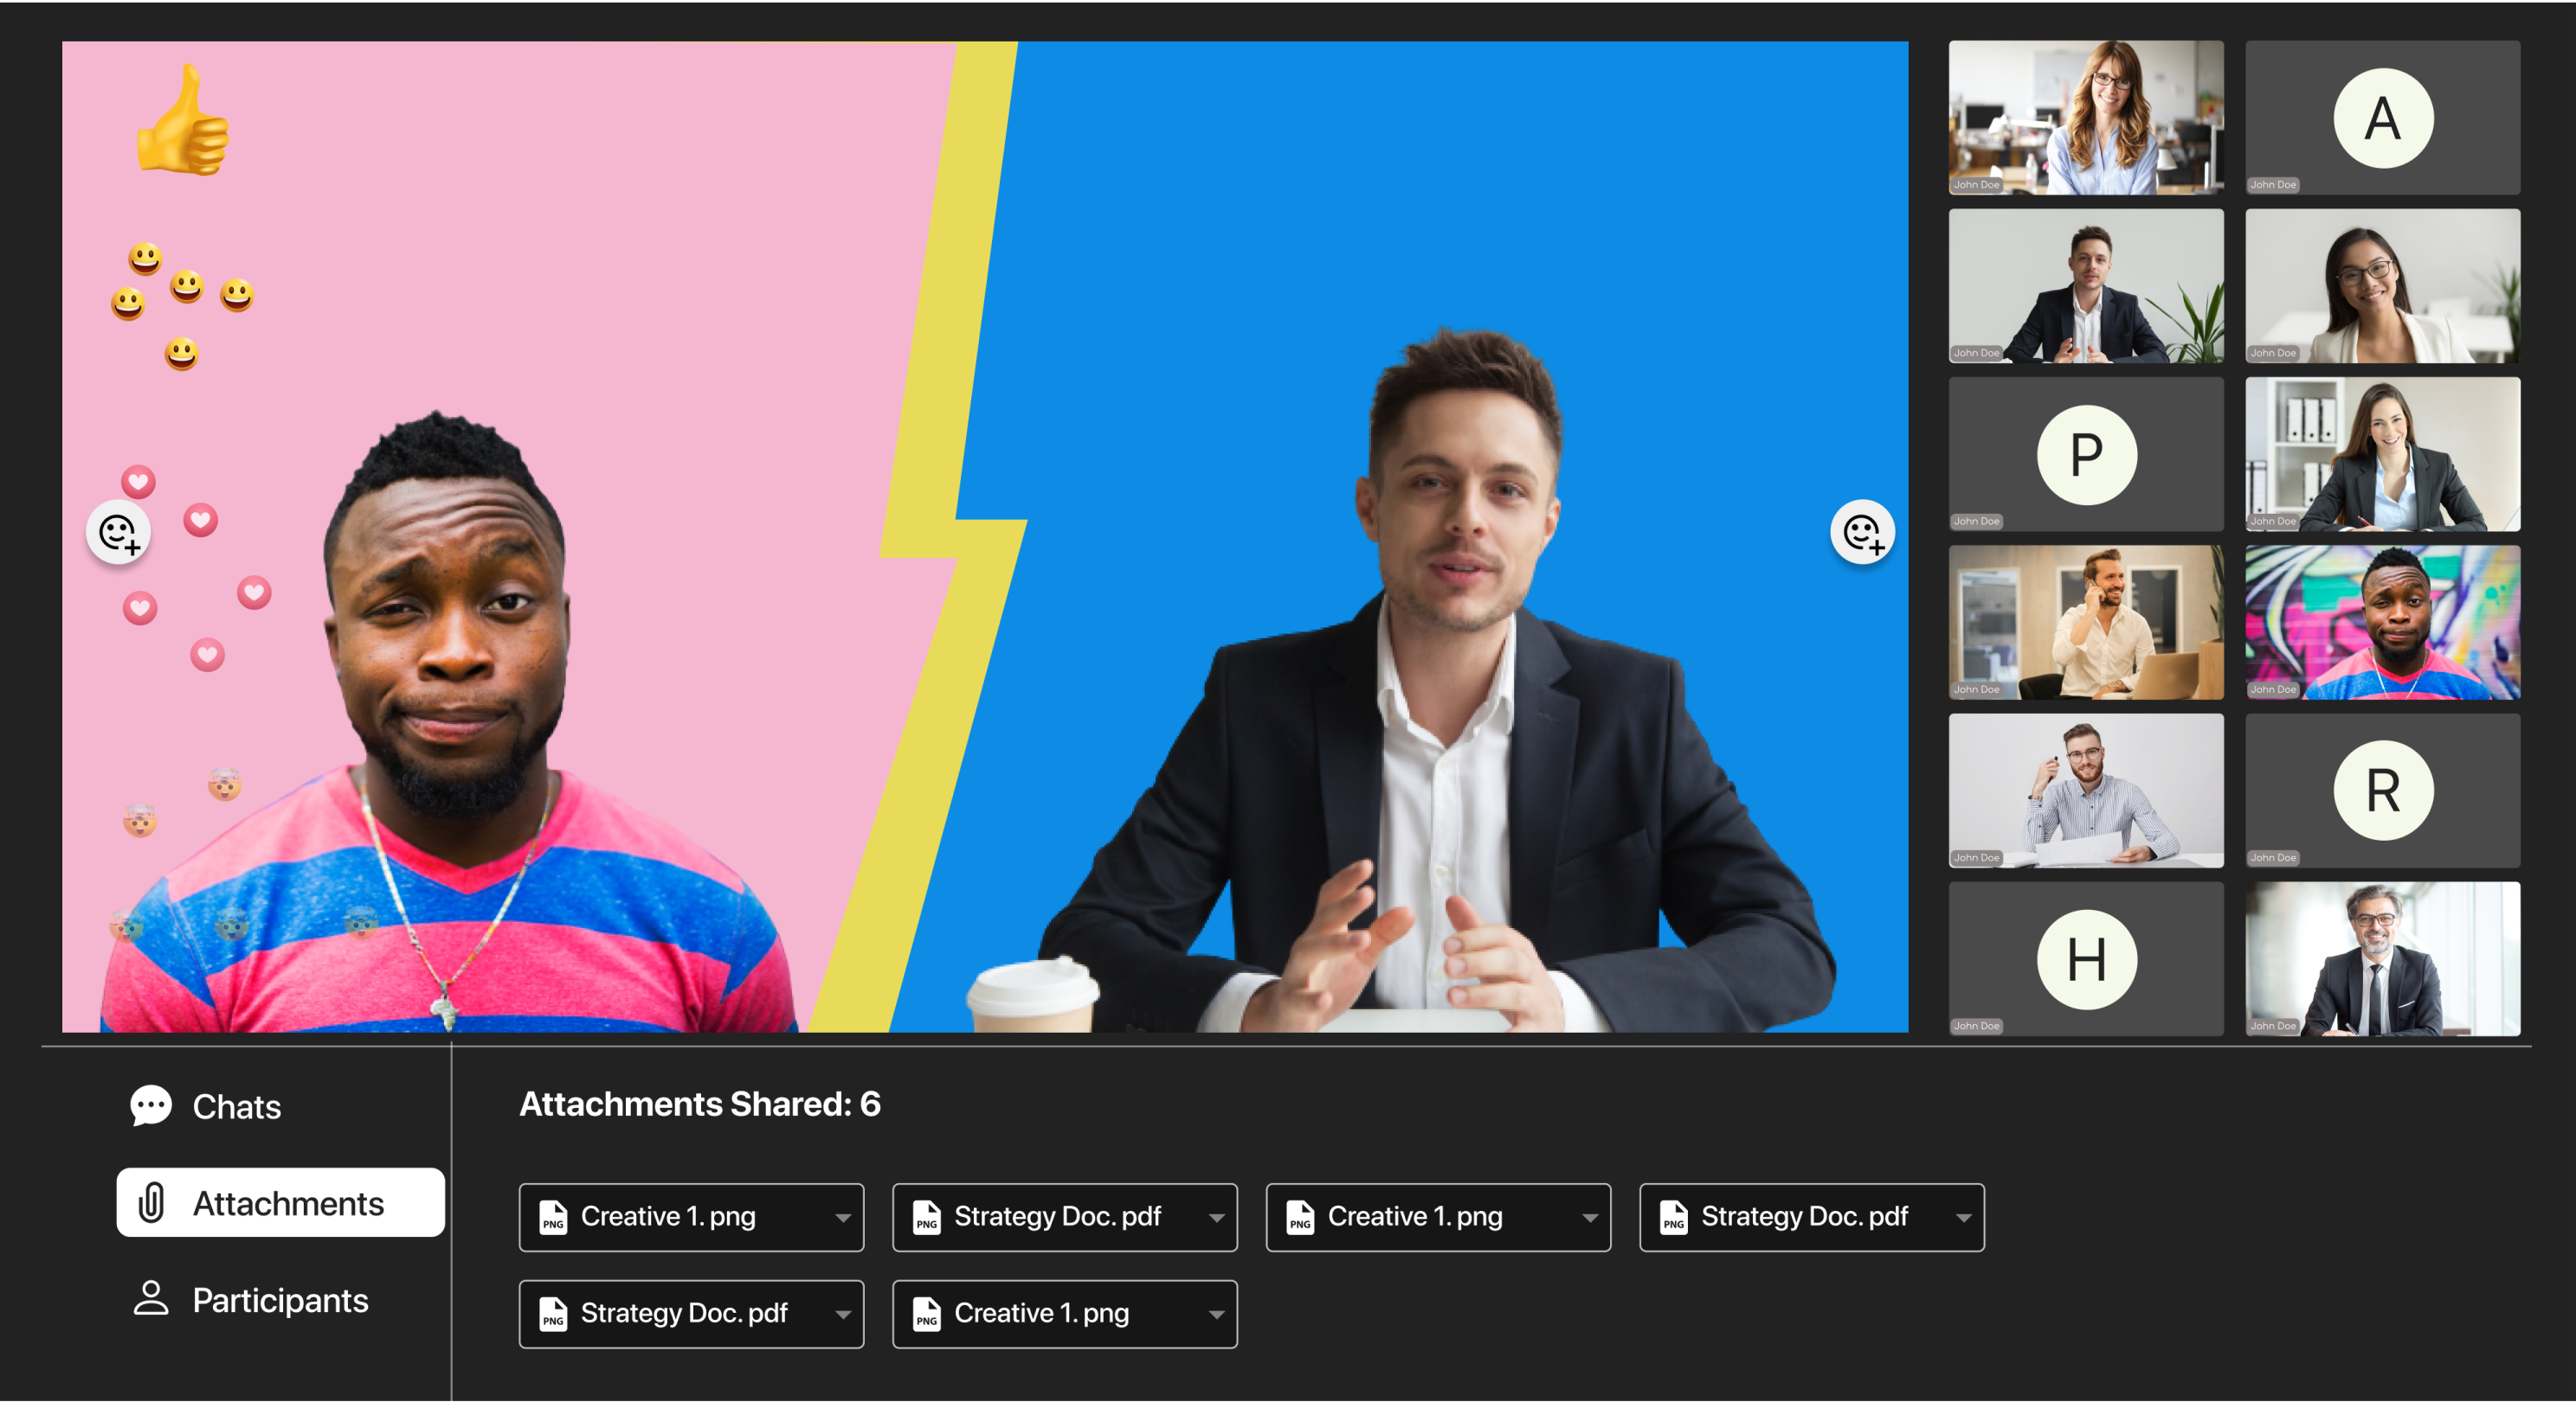This screenshot has height=1402, width=2576.
Task: Click the add reaction icon on blue video
Action: tap(1862, 533)
